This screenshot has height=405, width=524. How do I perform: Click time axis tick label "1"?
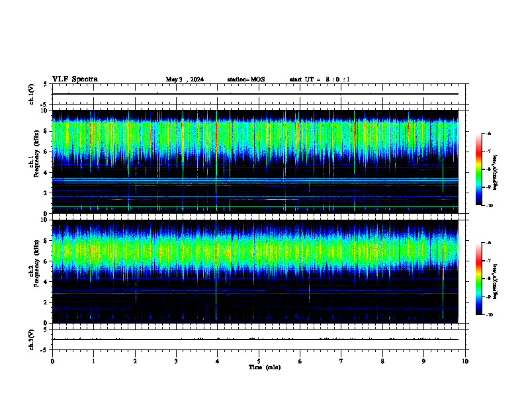click(x=93, y=361)
